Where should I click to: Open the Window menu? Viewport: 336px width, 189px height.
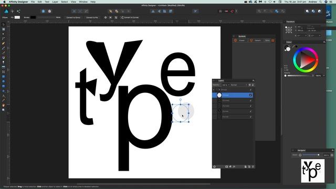pos(83,2)
